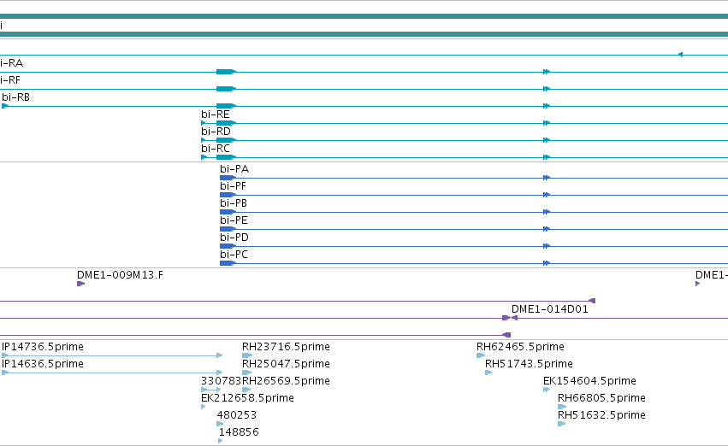Click the 480253 feature label
This screenshot has height=446, width=728.
[x=237, y=415]
